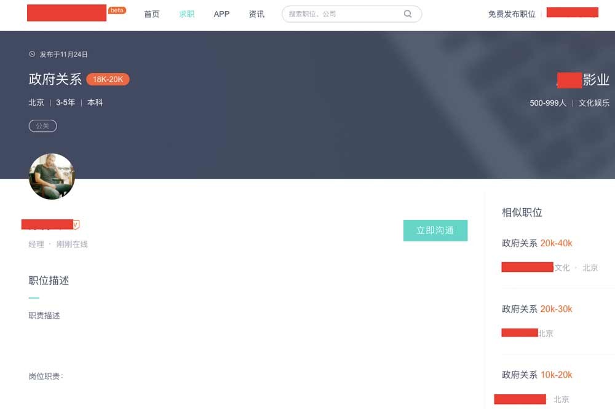
Task: Open the 首页 nav item
Action: point(152,14)
